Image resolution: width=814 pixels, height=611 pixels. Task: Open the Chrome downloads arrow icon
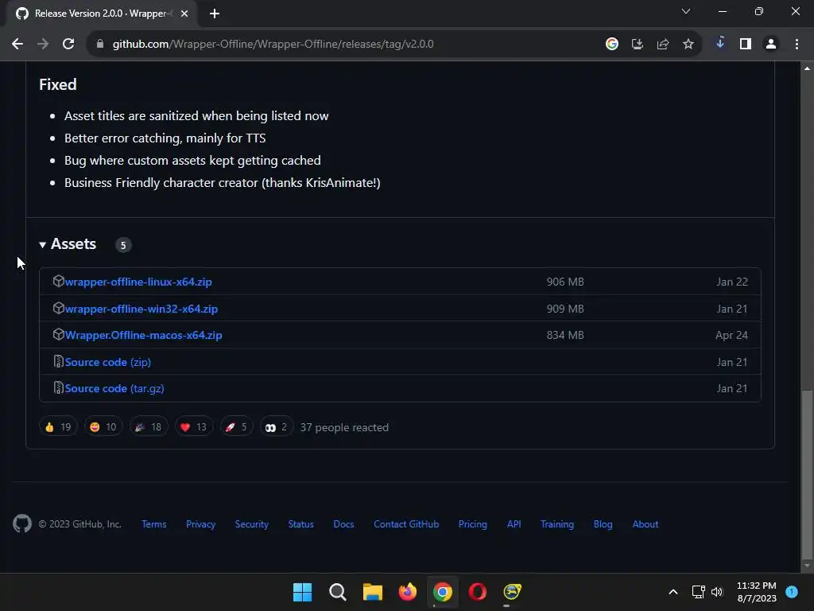720,44
